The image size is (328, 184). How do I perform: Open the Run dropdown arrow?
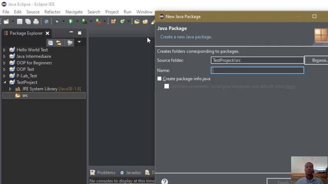(77, 21)
